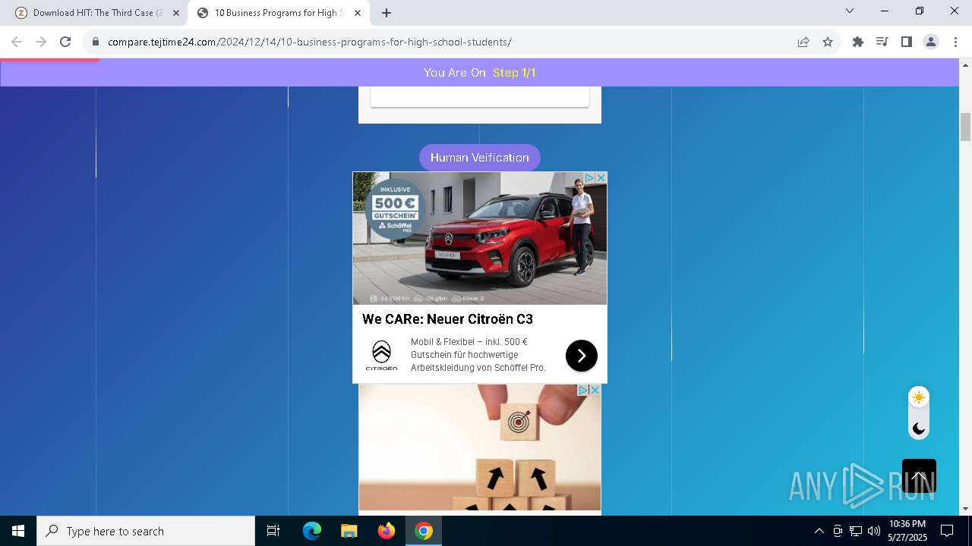Click the page vertical scrollbar thumb
The image size is (972, 546).
(x=966, y=127)
